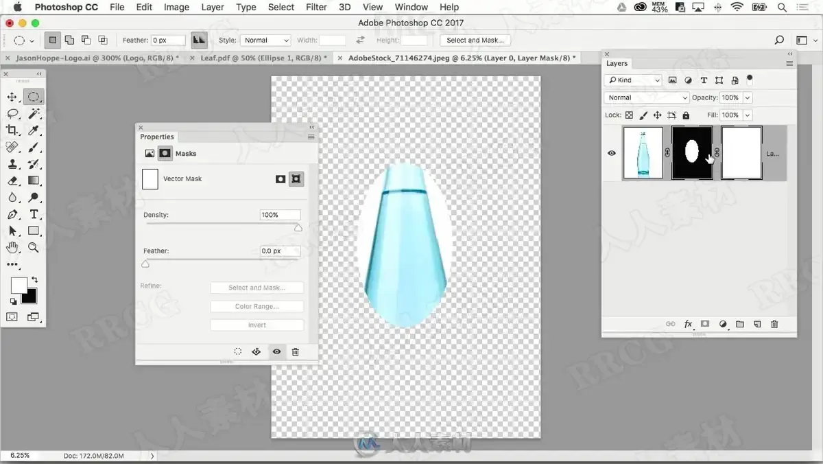Viewport: 823px width, 464px height.
Task: Select the Zoom tool in toolbox
Action: click(x=33, y=247)
